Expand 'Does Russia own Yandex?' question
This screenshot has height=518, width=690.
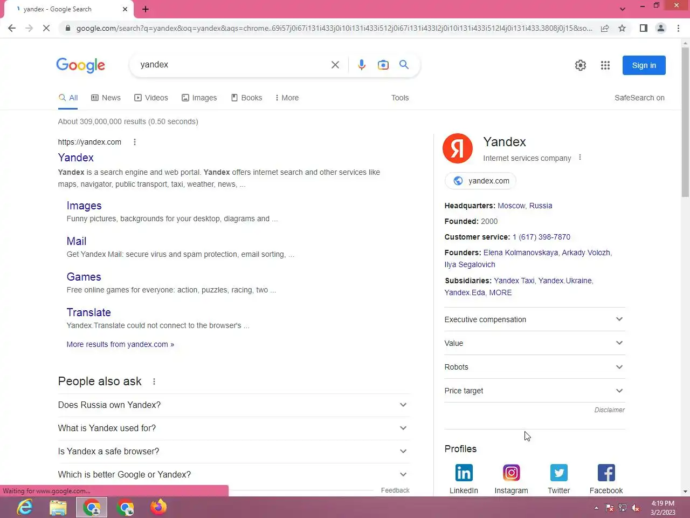pyautogui.click(x=233, y=405)
